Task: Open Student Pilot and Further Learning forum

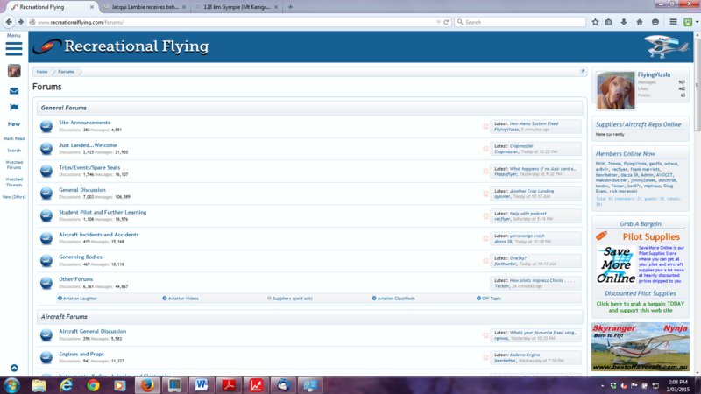Action: click(103, 212)
